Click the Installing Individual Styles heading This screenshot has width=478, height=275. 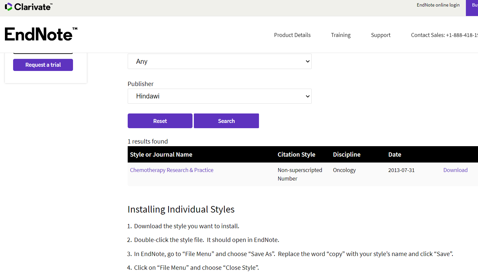181,209
